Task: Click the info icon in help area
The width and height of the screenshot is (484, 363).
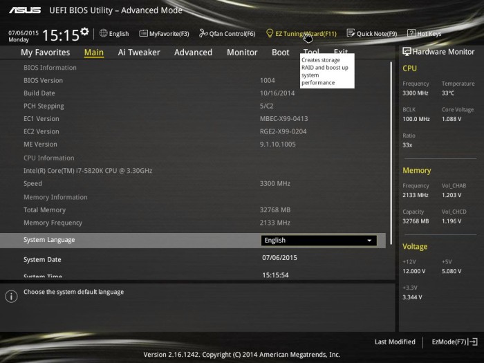Action: coord(12,297)
